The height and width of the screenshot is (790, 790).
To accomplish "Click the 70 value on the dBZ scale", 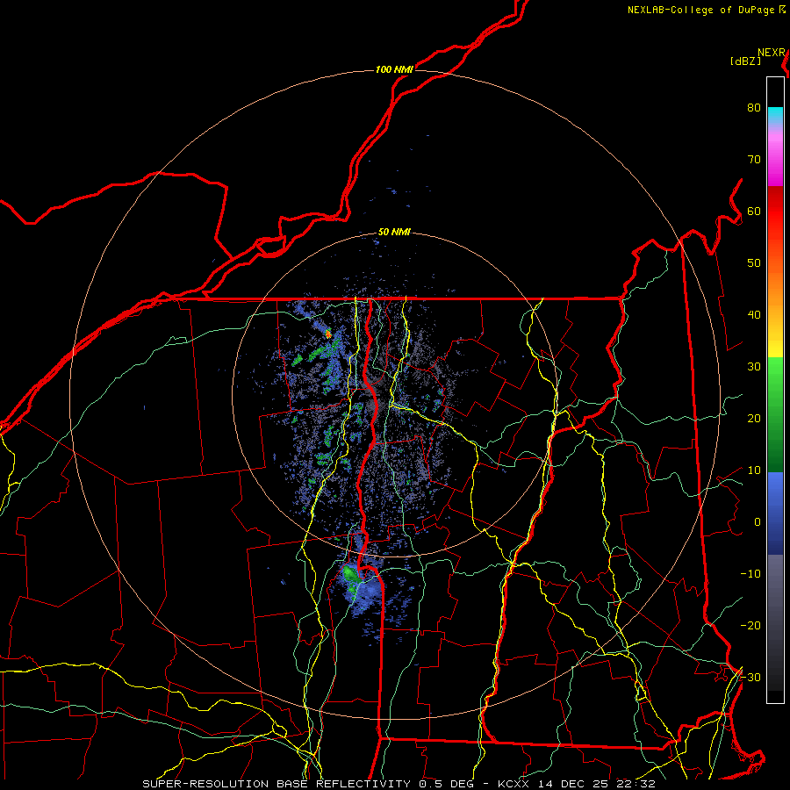I will (x=754, y=160).
